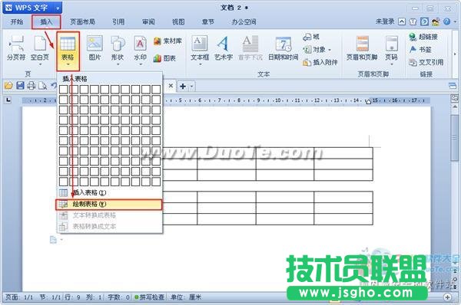Expand the new tab dropdown arrow

[x=191, y=87]
